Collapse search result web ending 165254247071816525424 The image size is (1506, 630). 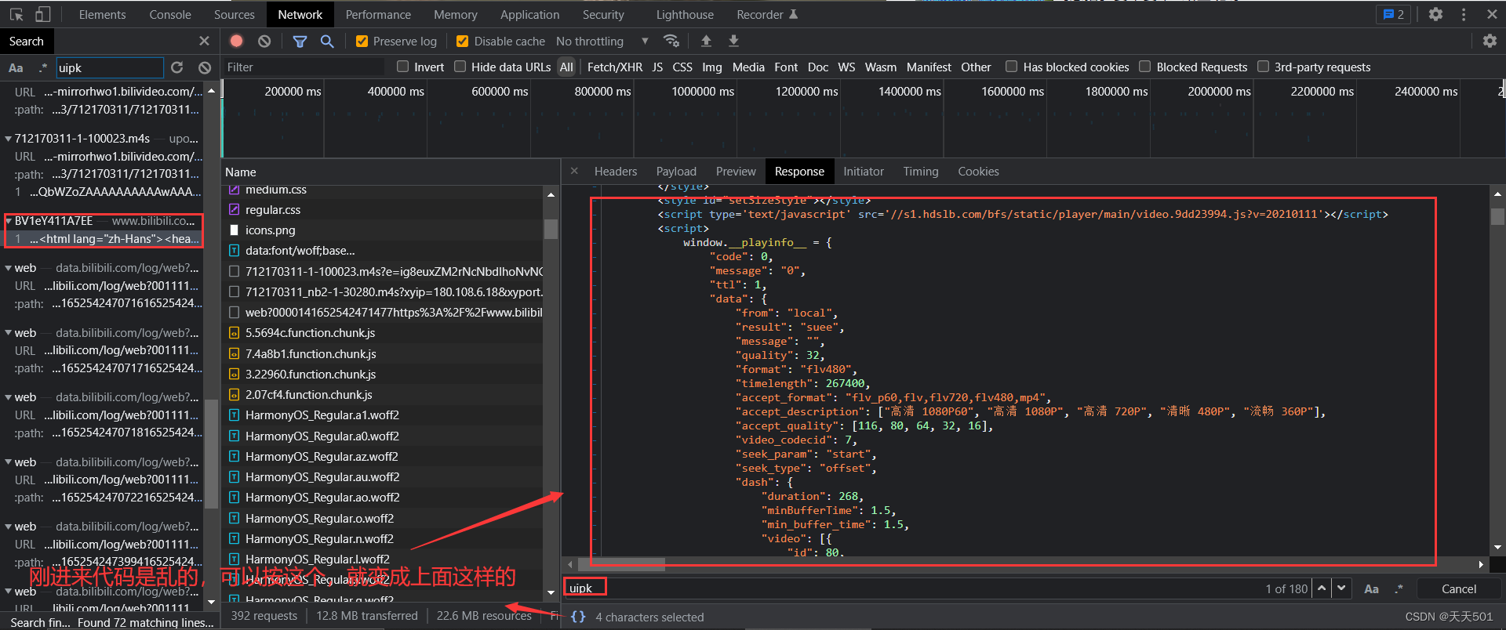[8, 397]
